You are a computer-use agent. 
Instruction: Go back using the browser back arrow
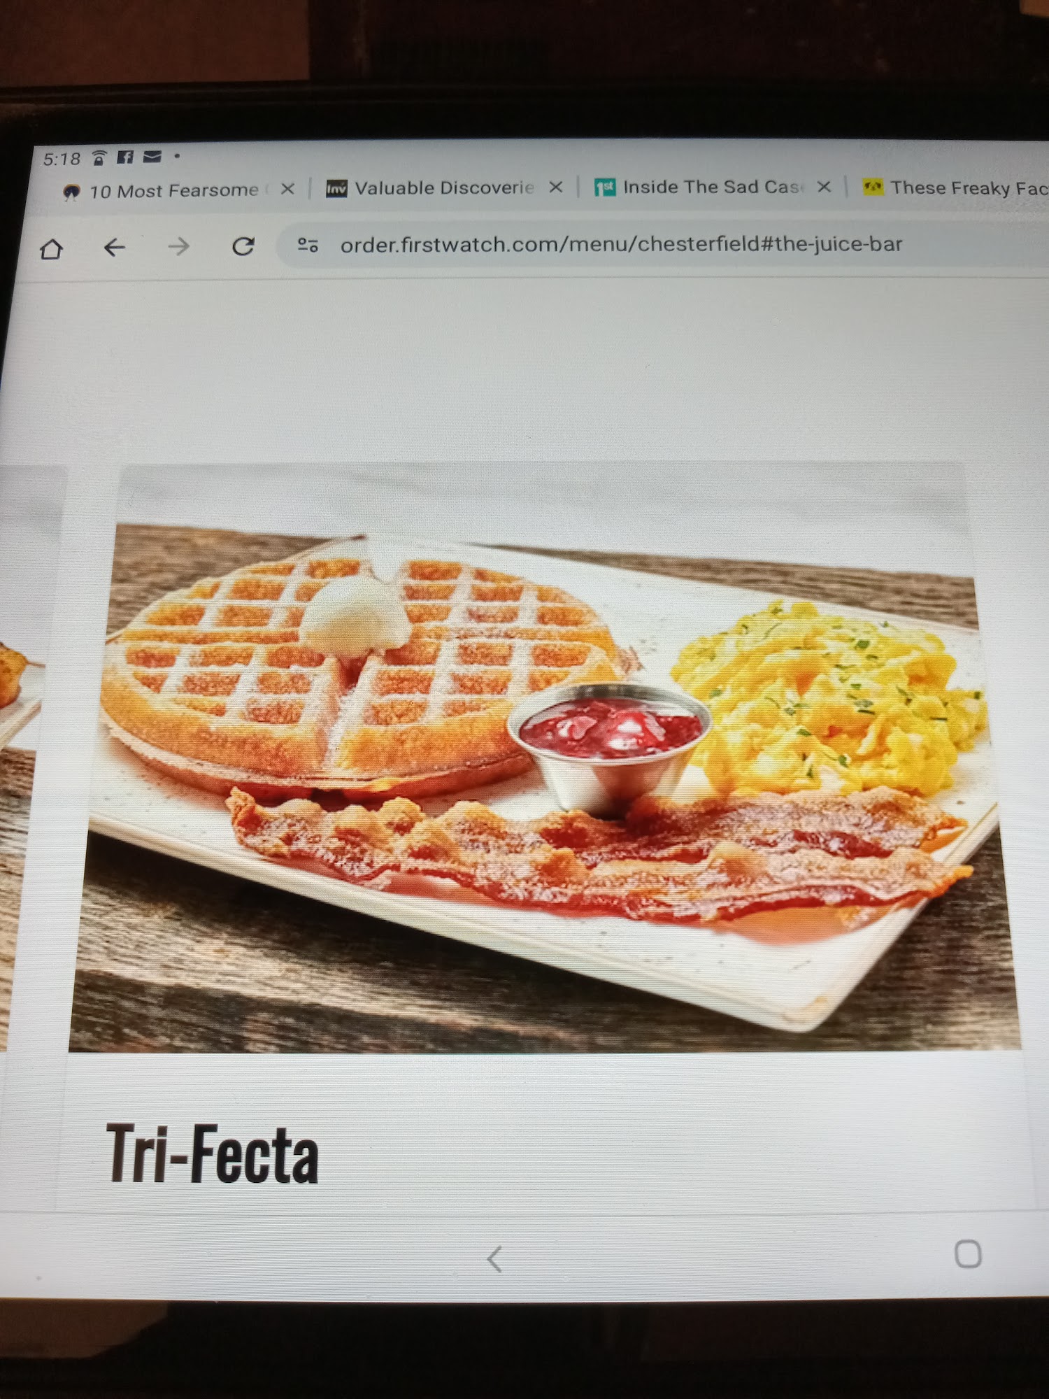click(x=114, y=247)
